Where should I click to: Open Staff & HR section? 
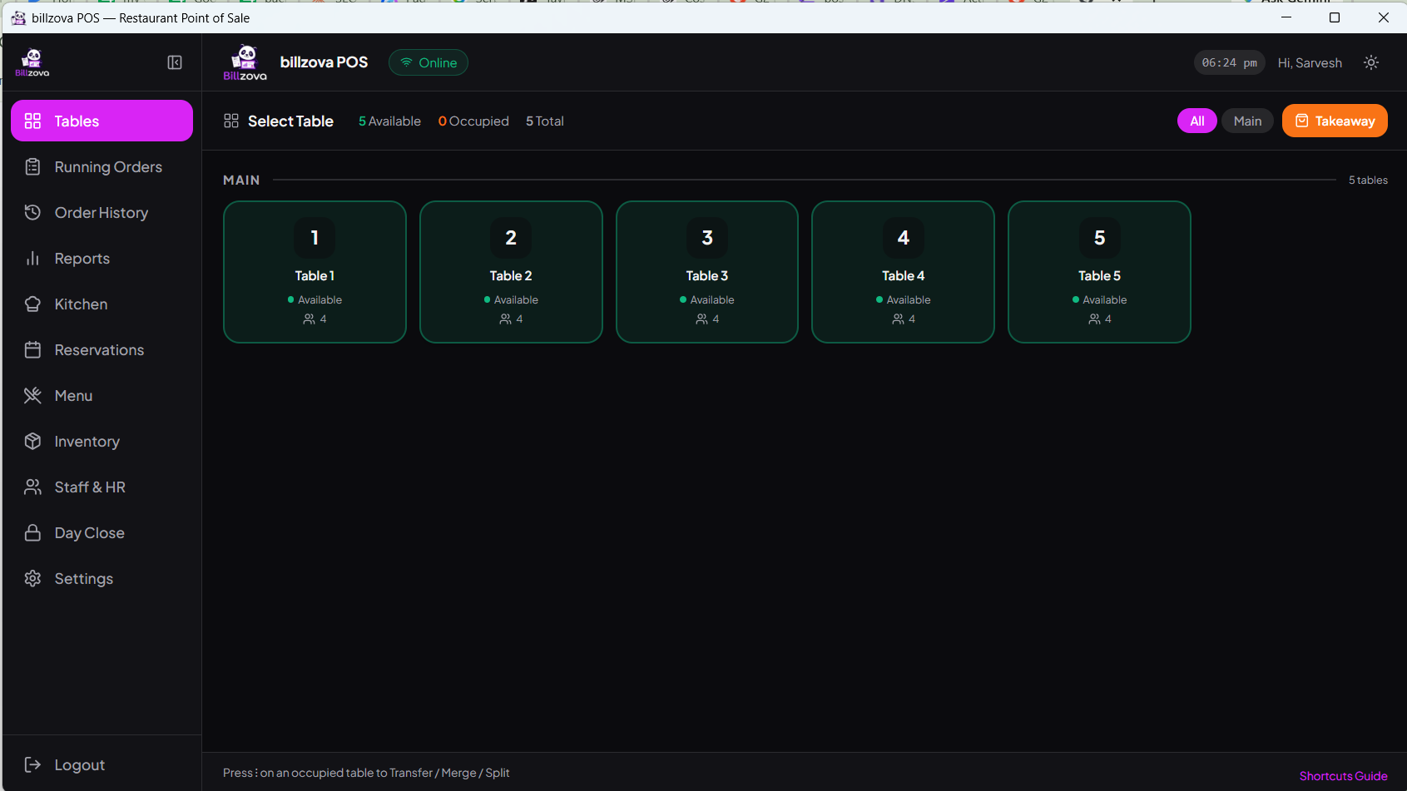pyautogui.click(x=102, y=487)
